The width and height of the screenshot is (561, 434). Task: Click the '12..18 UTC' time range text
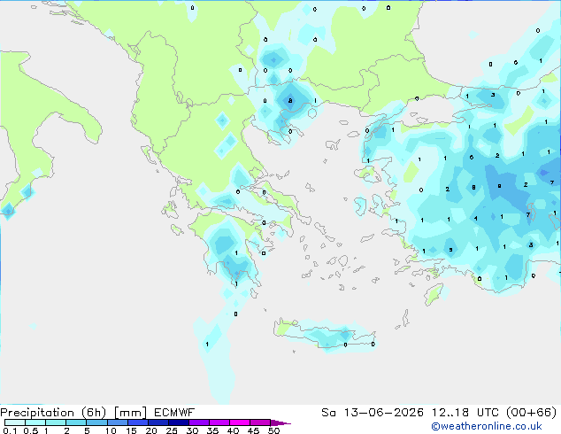(465, 413)
